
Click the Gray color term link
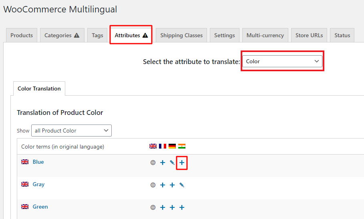pyautogui.click(x=38, y=184)
